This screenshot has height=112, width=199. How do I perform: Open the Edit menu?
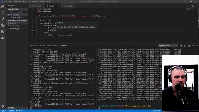click(11, 2)
